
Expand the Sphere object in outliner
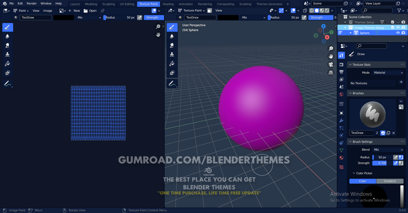351,33
